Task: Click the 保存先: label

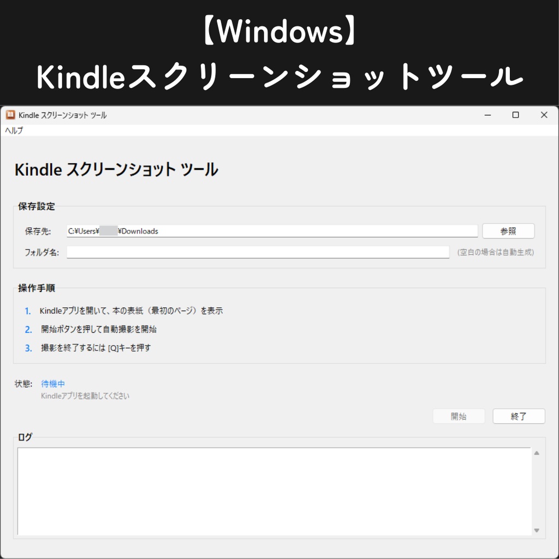Action: pos(38,231)
